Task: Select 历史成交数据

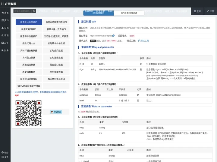Action: [x=29, y=64]
